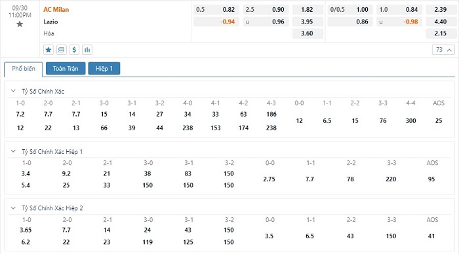
Task: Collapse the 73 markets expander
Action: [x=443, y=50]
